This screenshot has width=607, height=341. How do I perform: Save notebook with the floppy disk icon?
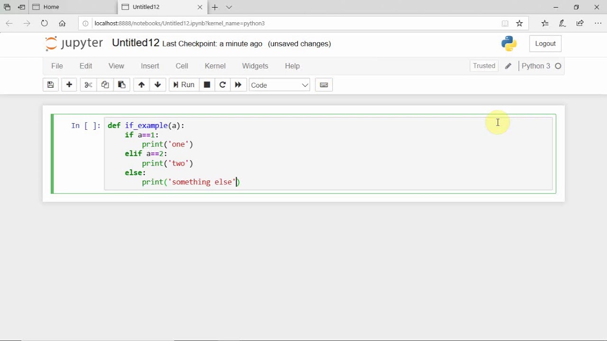(51, 85)
